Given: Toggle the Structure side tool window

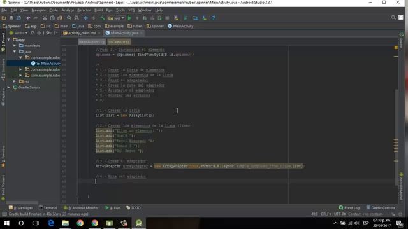Looking at the screenshot, I should [x=3, y=69].
